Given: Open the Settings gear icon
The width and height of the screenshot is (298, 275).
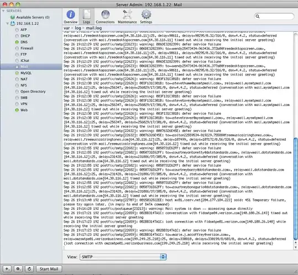Looking at the screenshot, I should (146, 14).
